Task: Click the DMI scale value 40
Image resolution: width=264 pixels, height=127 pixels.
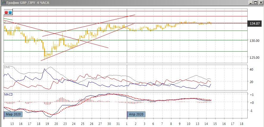Action: point(251,69)
